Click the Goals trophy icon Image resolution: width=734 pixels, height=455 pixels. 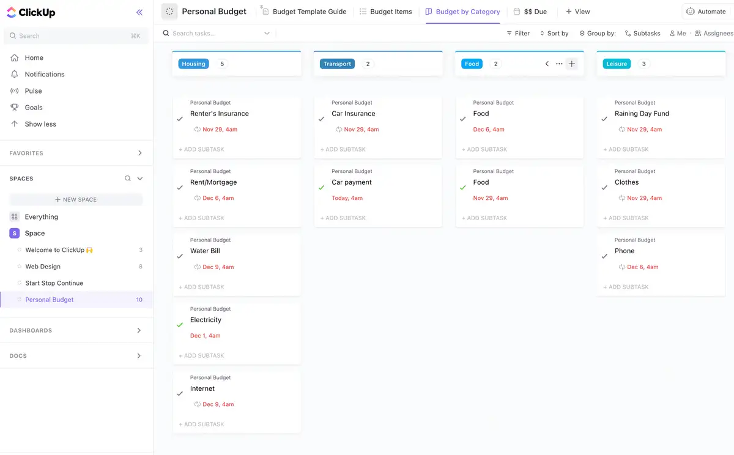coord(15,107)
